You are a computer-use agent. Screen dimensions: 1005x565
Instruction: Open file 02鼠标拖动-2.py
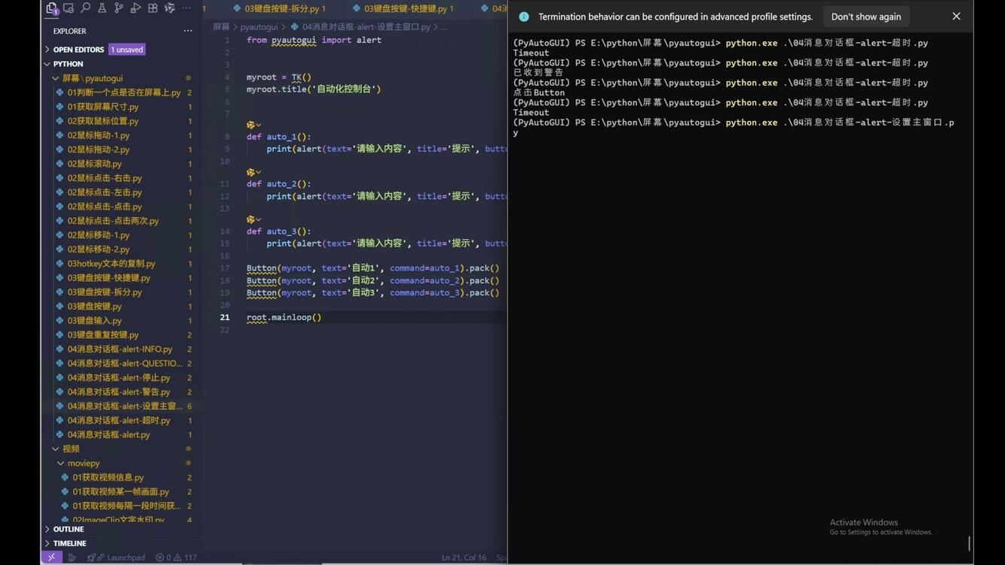[x=99, y=150]
